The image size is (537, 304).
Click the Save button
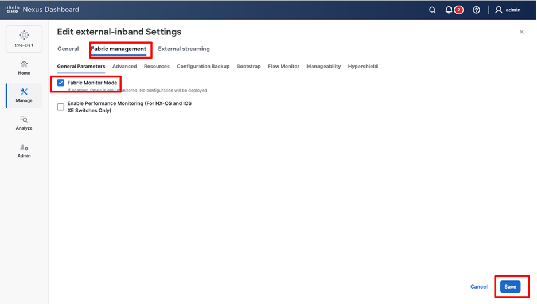(x=510, y=287)
